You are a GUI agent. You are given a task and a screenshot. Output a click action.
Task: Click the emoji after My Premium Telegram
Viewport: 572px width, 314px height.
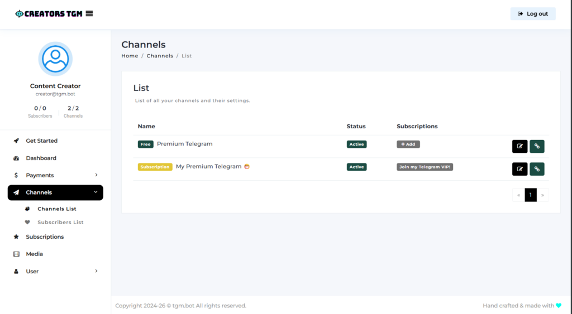tap(247, 166)
